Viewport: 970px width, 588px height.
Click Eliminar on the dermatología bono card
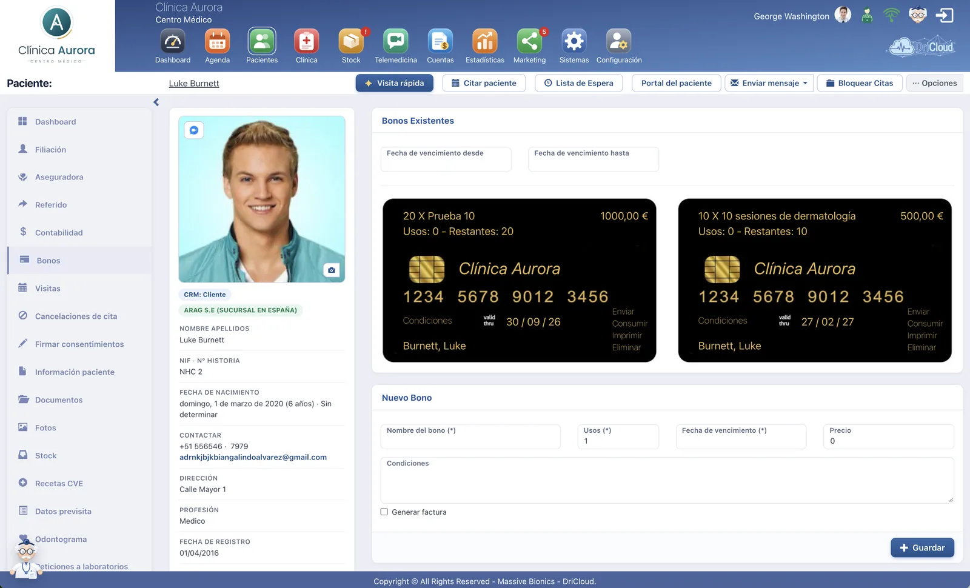pos(921,347)
